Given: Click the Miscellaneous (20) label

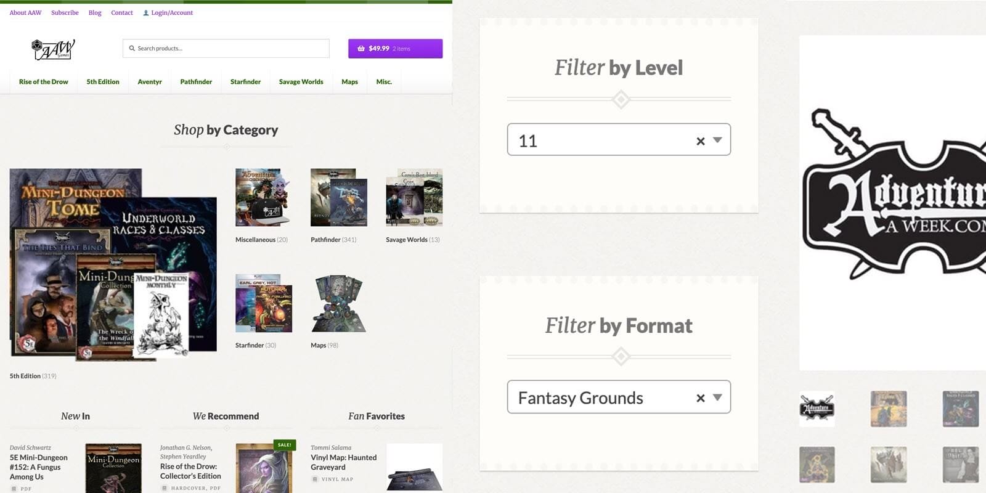Looking at the screenshot, I should coord(261,240).
